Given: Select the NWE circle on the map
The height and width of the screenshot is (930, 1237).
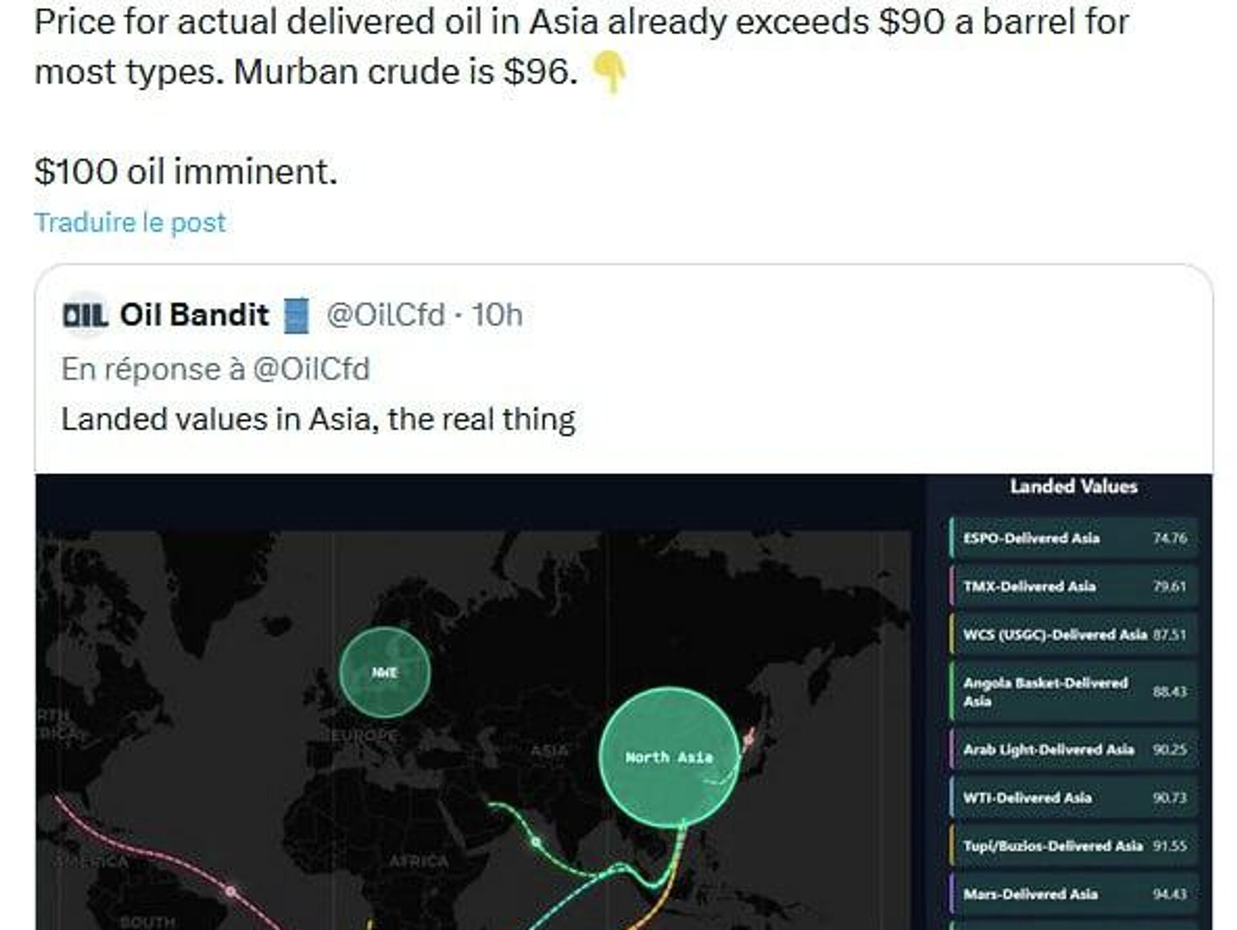Looking at the screenshot, I should pos(385,672).
